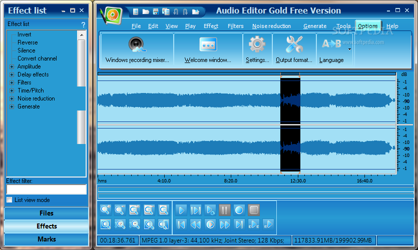Open the Welcome window
418x250 pixels.
point(208,49)
